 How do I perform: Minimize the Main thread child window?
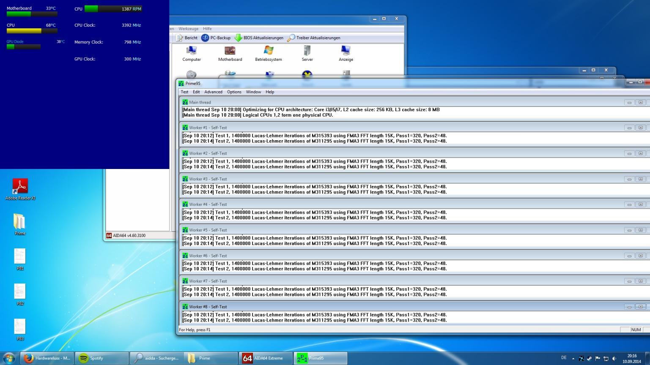629,102
